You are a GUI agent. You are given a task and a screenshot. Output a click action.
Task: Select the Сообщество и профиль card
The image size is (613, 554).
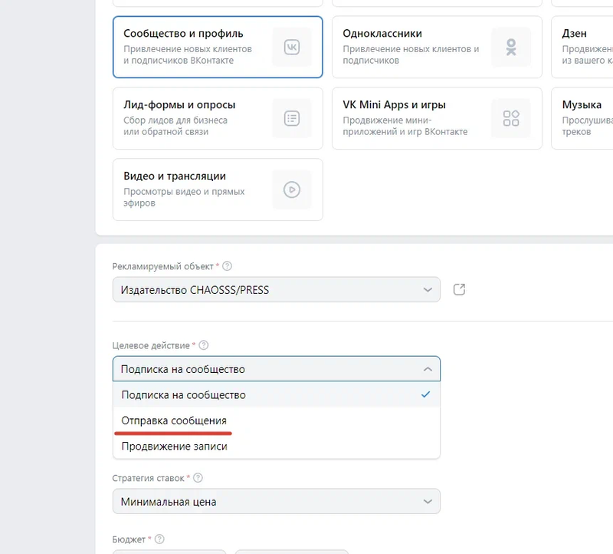(218, 47)
